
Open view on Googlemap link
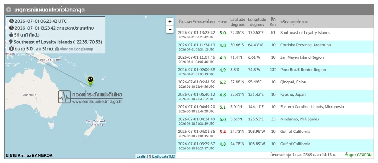74,49
